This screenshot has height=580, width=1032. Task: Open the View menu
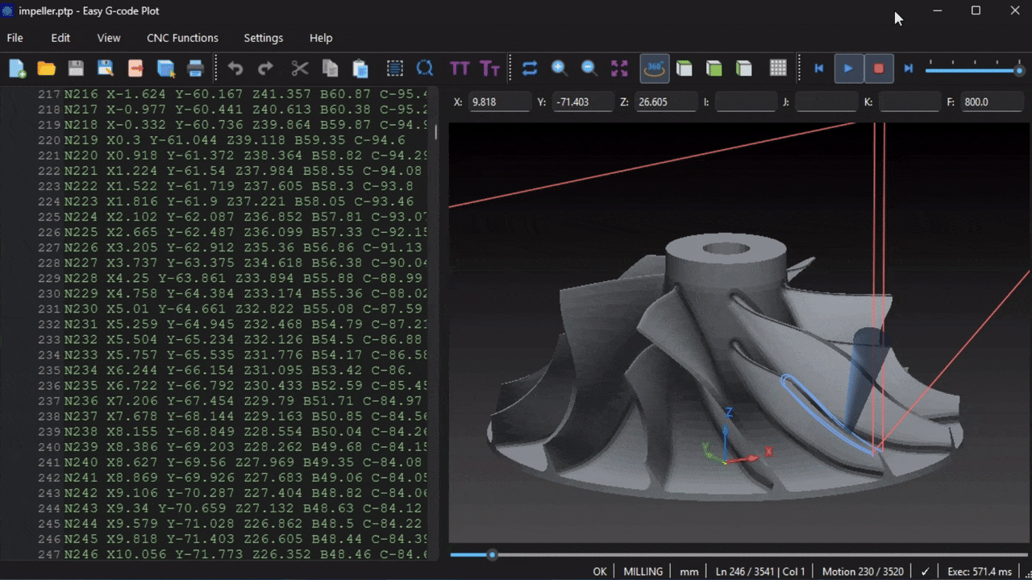109,38
